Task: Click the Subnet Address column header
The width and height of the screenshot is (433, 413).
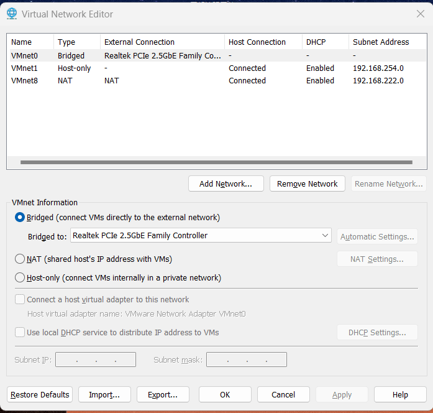Action: [x=388, y=42]
